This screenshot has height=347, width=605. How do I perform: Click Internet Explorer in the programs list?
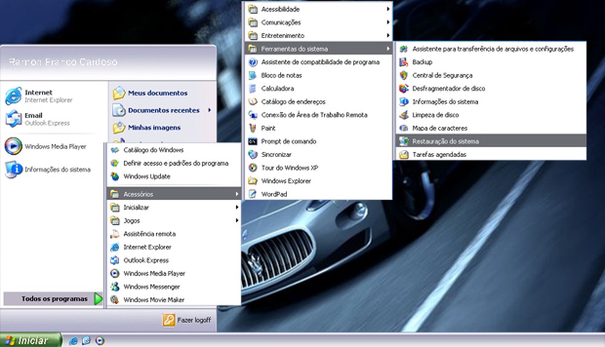173,247
